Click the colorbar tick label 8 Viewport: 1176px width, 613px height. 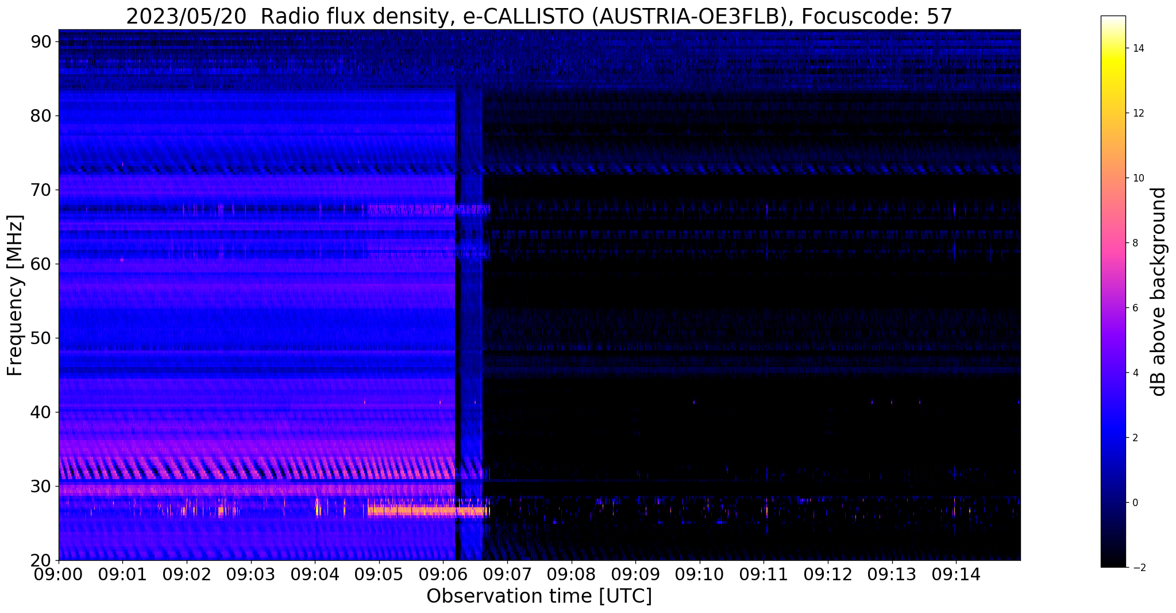[1135, 243]
